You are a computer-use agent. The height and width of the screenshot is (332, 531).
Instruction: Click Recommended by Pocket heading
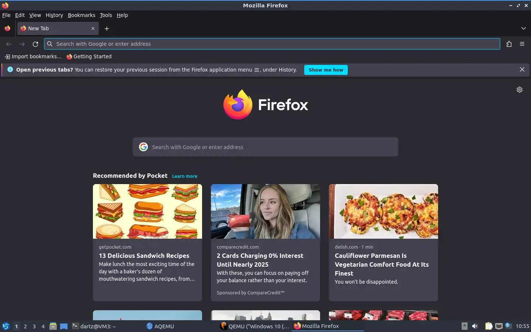coord(130,176)
